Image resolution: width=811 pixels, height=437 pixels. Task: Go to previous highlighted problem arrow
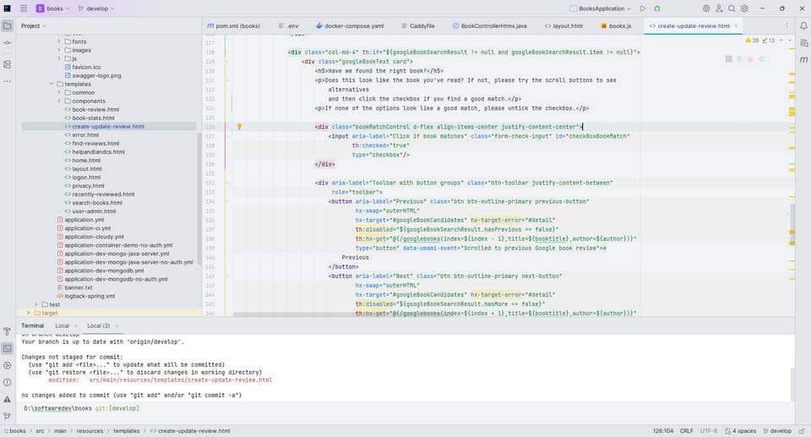(781, 41)
